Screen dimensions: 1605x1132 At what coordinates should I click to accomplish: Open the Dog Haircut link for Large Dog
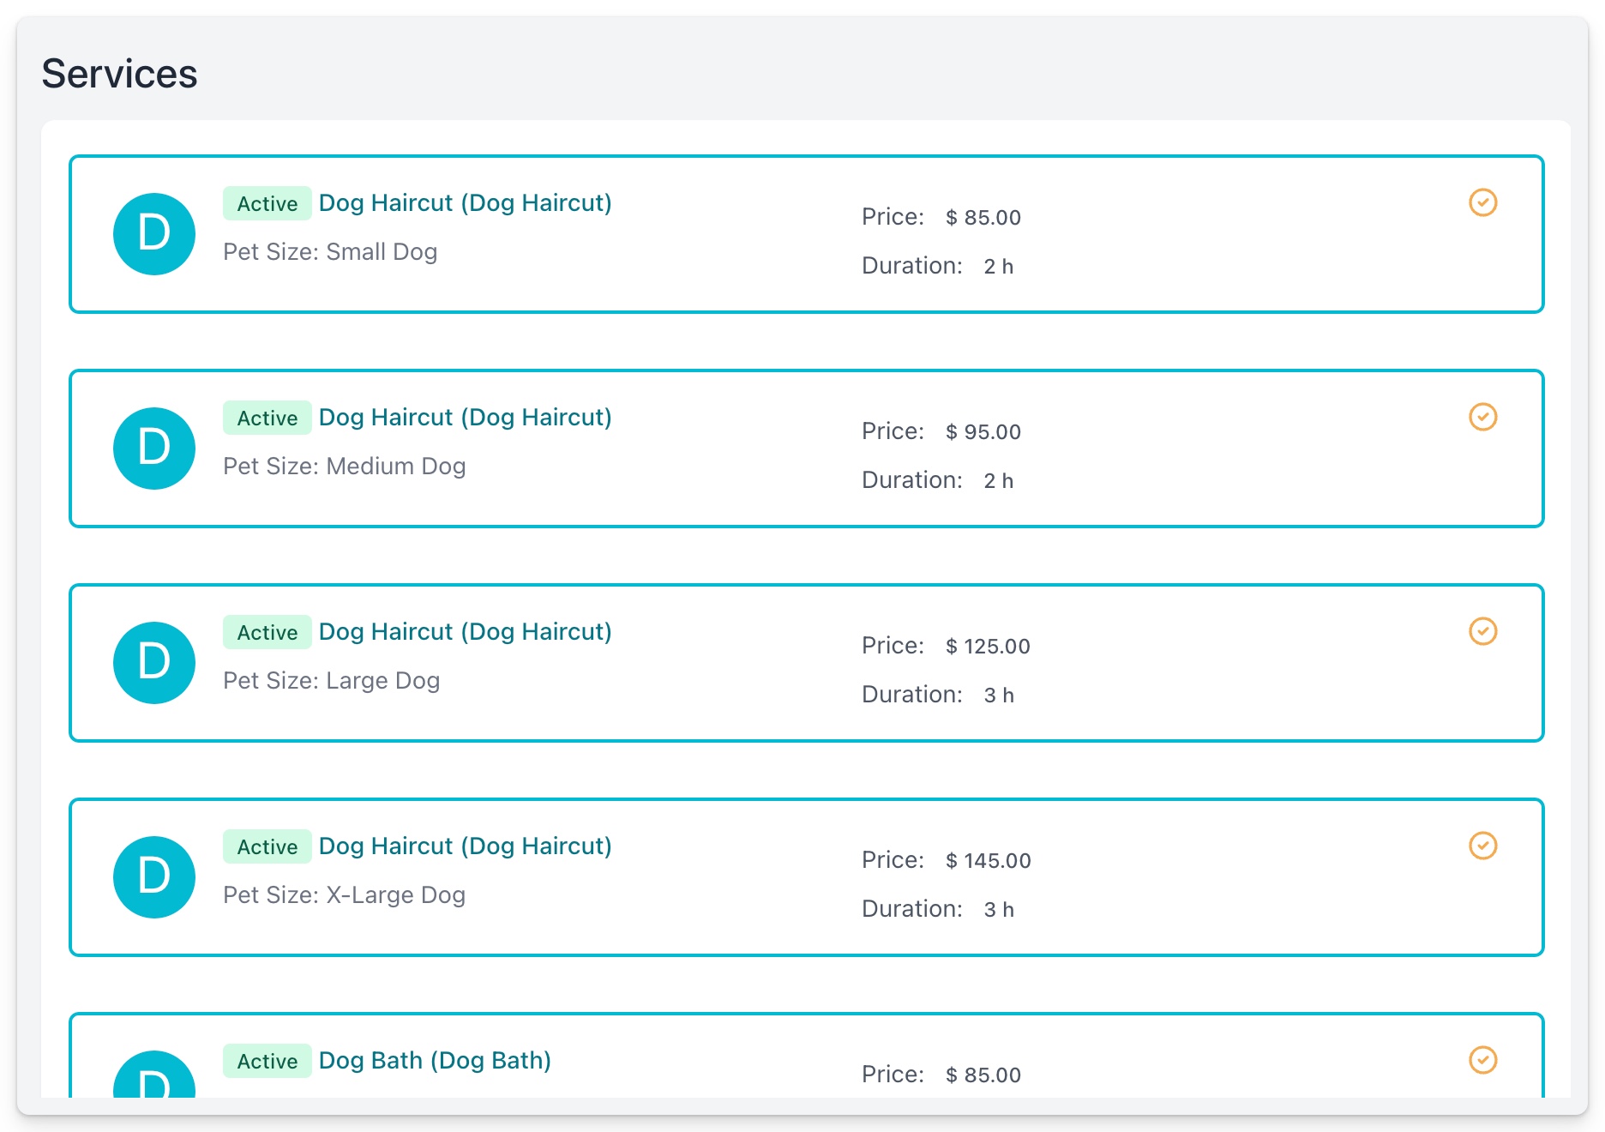[465, 632]
